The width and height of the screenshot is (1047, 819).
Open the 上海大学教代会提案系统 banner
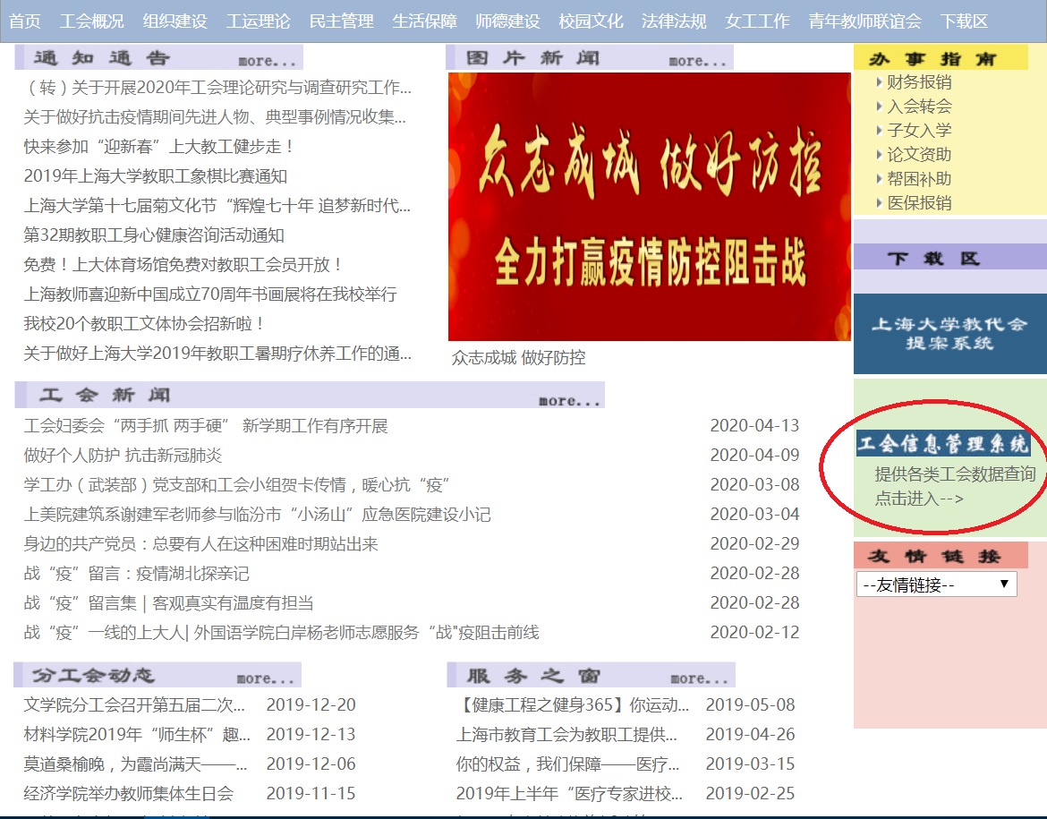pyautogui.click(x=950, y=335)
